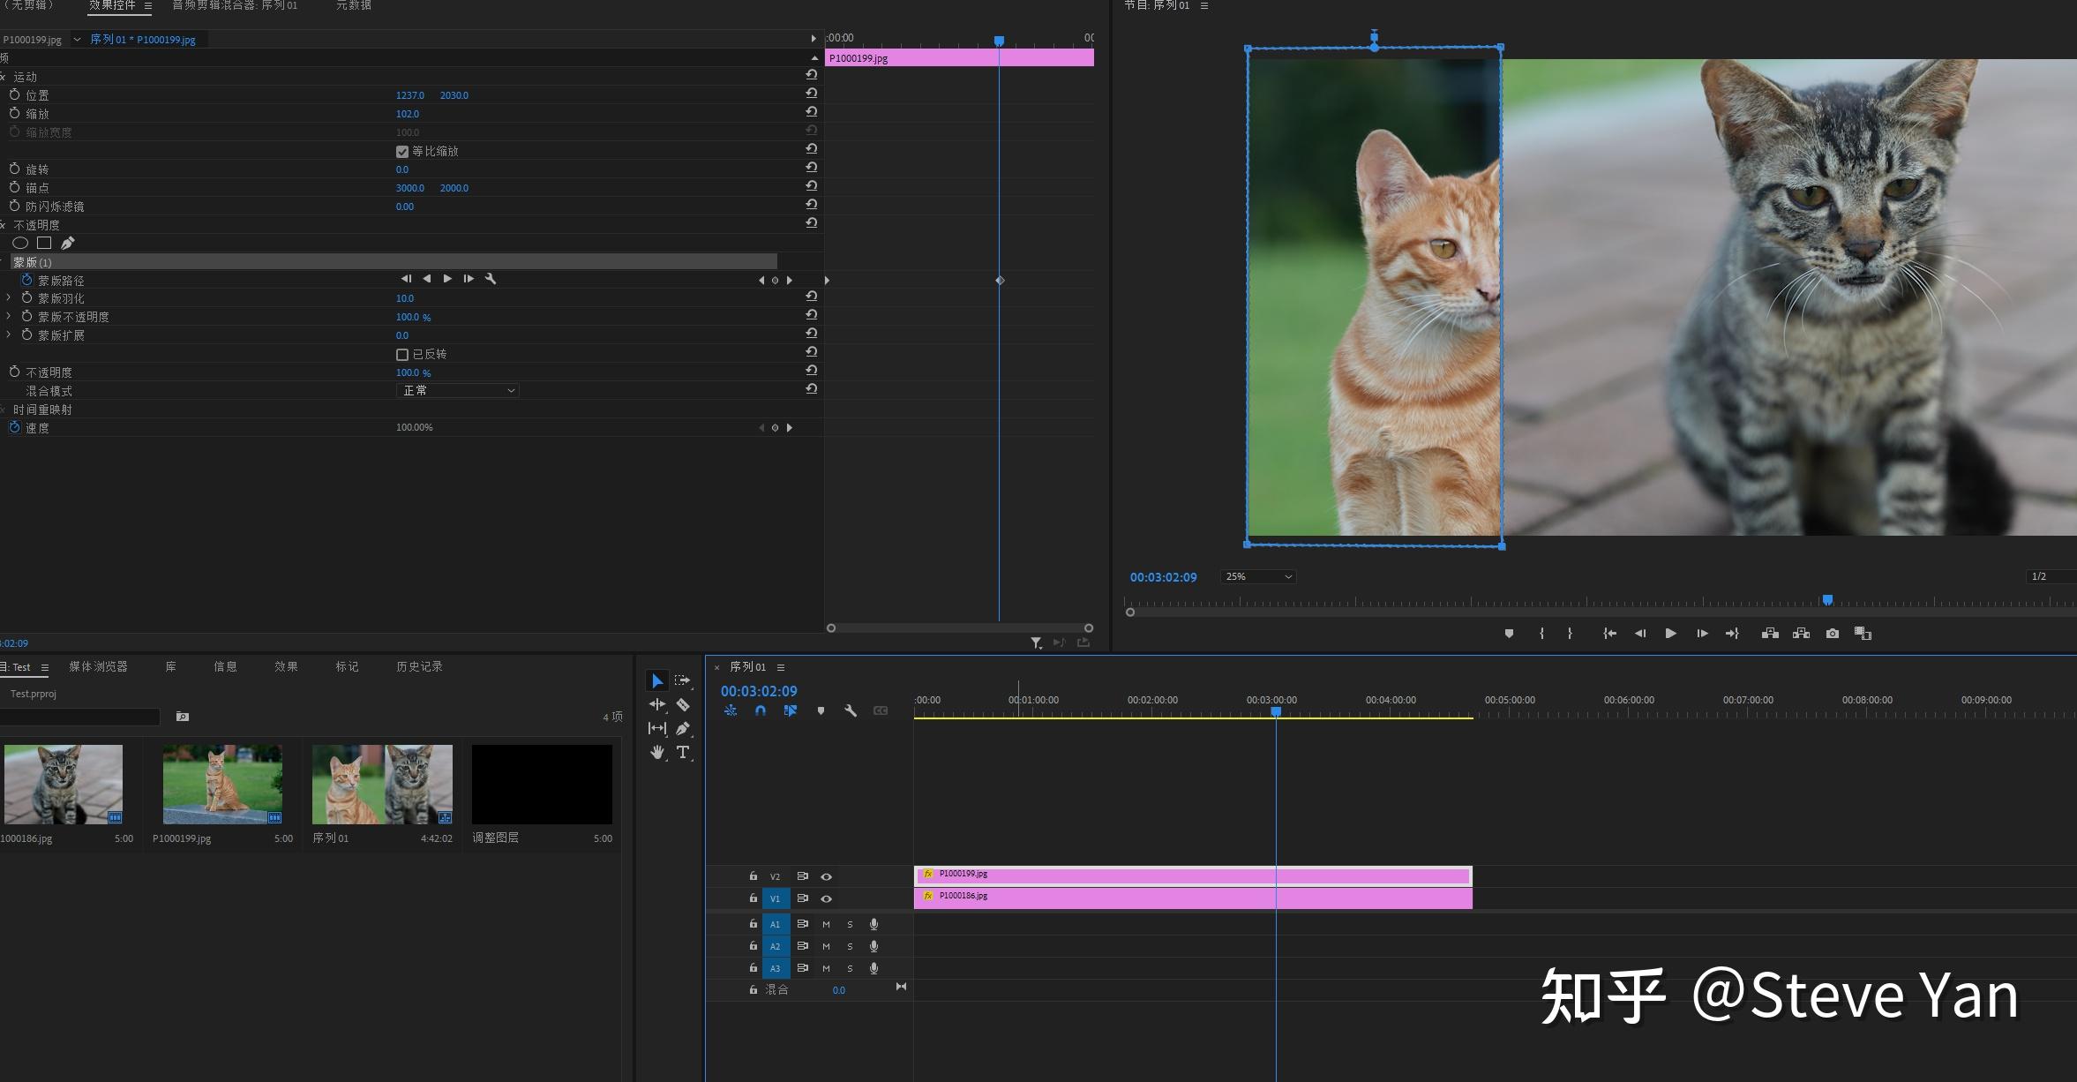Solo audio track A2
Screen dimensions: 2077x1082
(850, 946)
